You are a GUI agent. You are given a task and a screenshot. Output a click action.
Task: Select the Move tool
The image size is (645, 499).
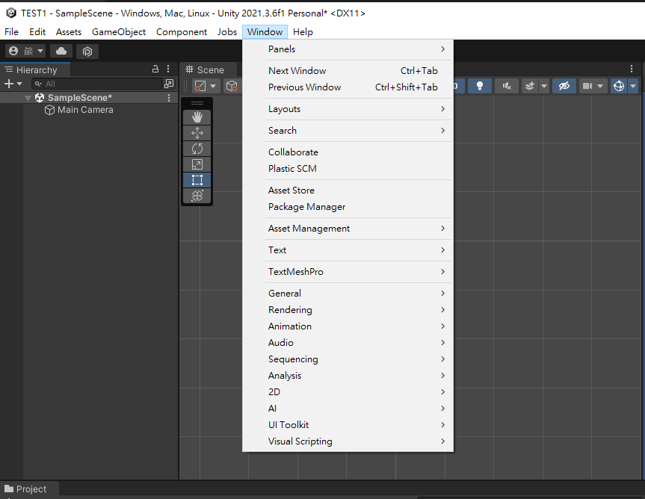[197, 133]
